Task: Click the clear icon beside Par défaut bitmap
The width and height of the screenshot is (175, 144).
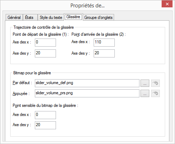Action: (155, 83)
